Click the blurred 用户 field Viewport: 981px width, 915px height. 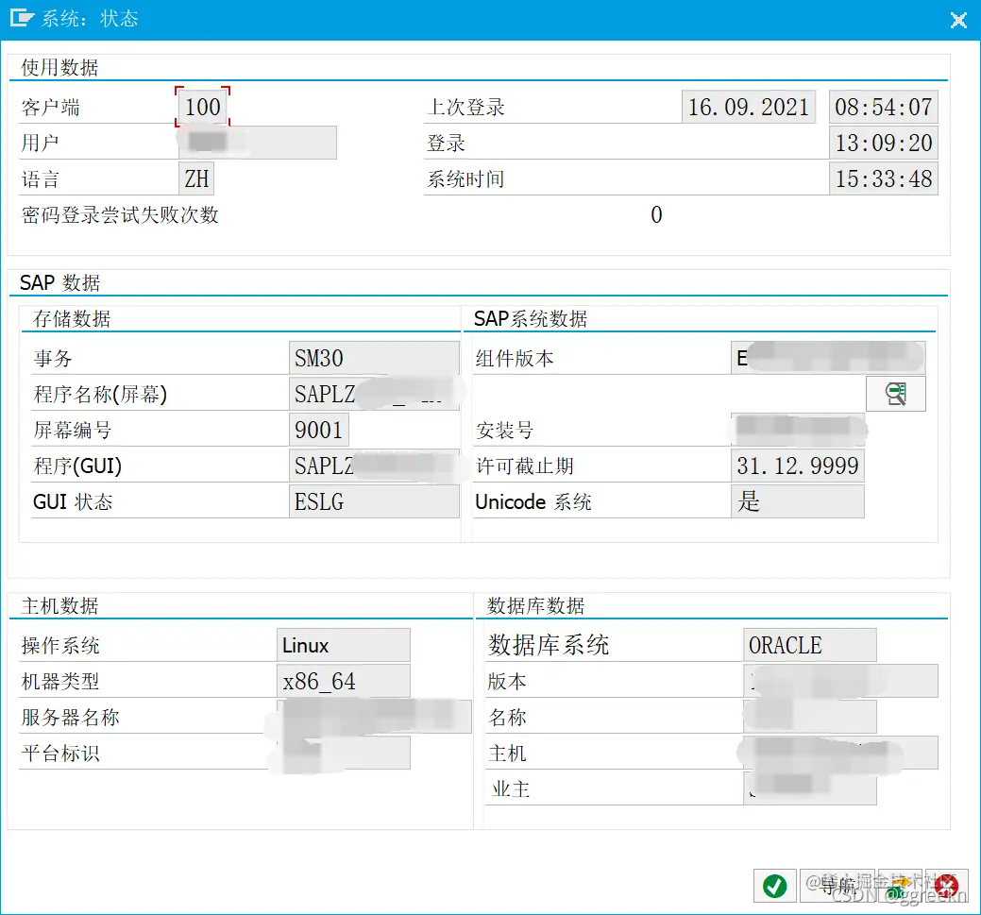258,143
